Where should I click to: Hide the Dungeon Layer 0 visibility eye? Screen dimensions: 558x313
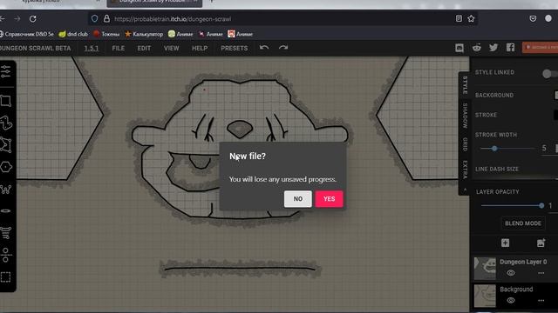511,273
